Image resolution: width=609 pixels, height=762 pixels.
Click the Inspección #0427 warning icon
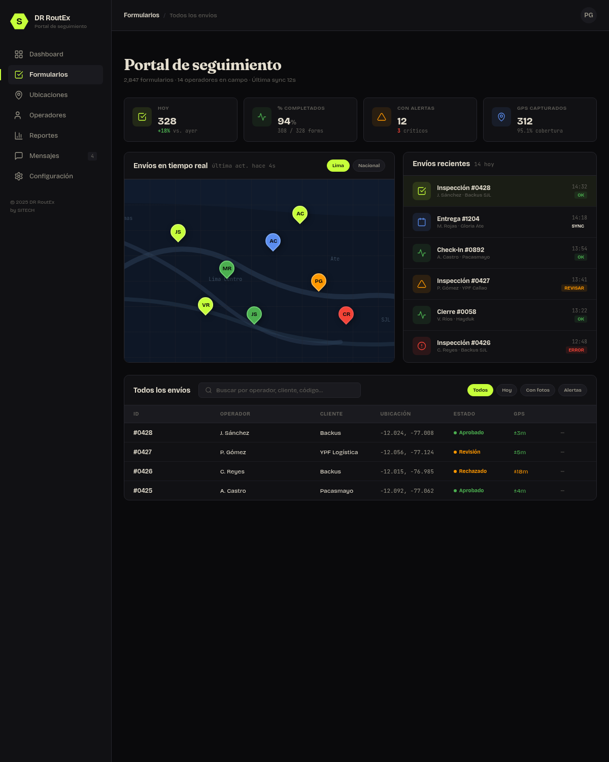422,284
